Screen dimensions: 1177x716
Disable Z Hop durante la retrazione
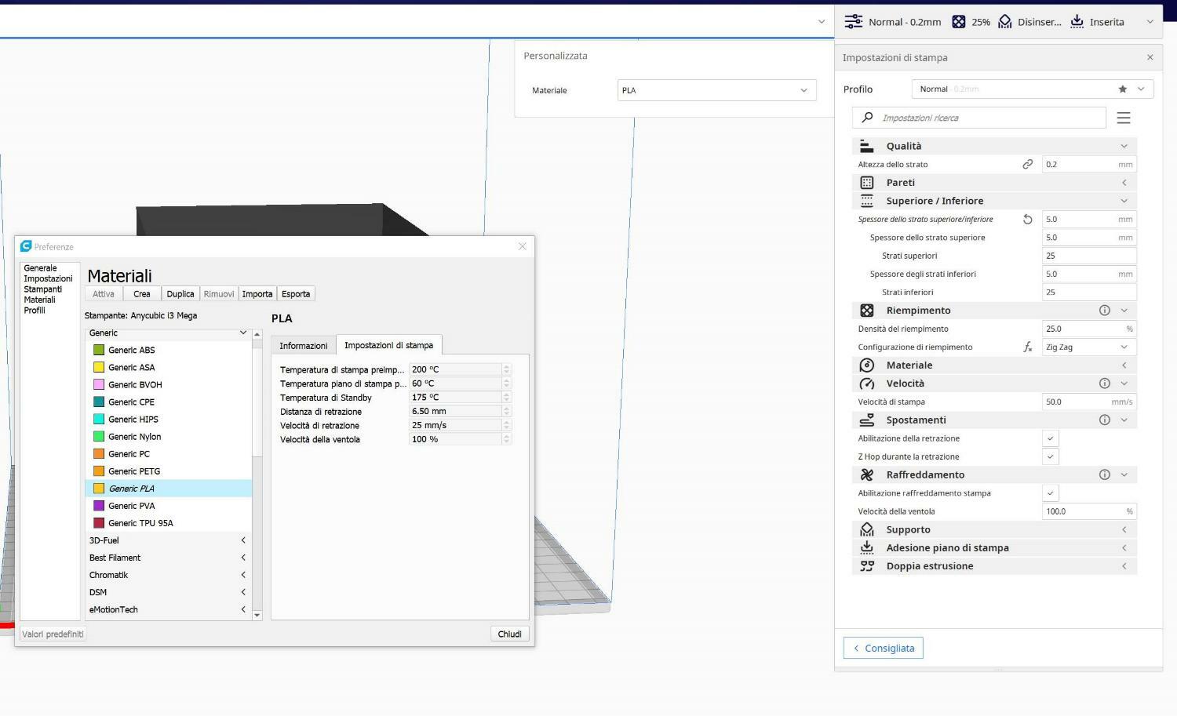1050,456
